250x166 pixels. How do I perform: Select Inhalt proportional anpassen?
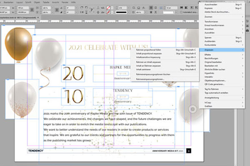pos(165,54)
